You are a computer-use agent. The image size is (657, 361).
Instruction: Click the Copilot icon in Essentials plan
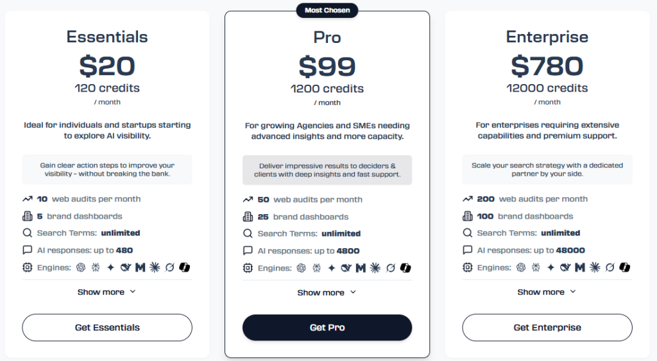[184, 267]
